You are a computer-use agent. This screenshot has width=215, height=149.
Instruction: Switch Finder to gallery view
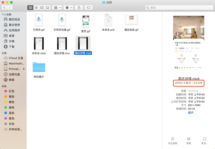click(x=48, y=8)
